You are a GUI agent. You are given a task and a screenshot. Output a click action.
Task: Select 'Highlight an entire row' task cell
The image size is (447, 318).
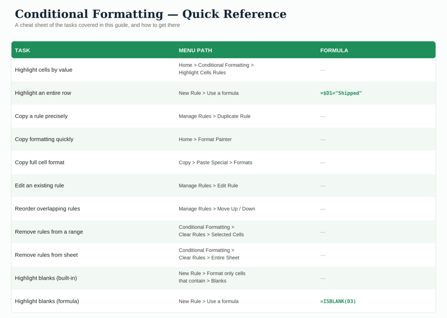click(x=43, y=93)
